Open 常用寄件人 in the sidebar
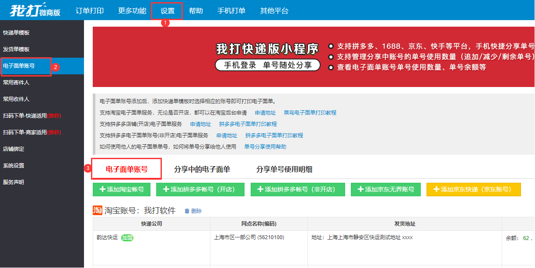535x268 pixels. coord(42,83)
